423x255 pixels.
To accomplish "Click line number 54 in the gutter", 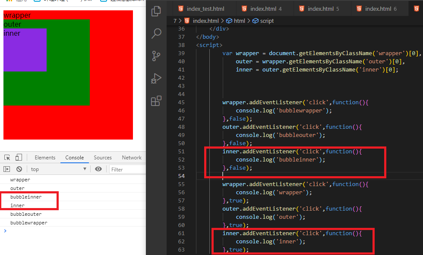I will (181, 176).
